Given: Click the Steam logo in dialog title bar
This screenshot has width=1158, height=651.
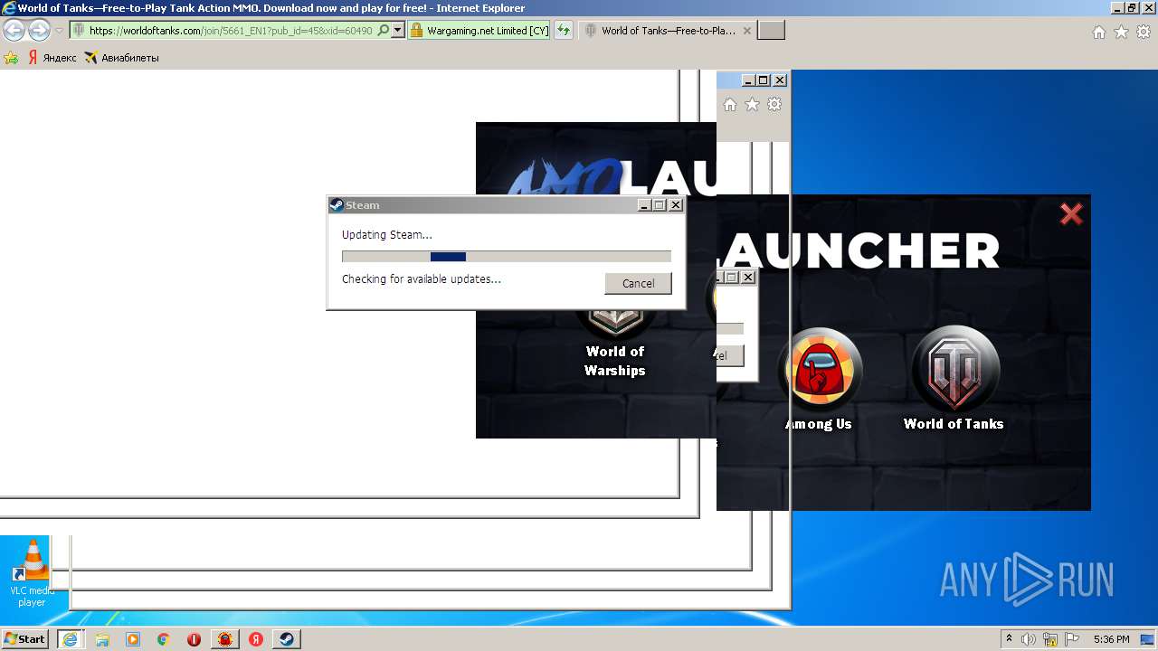Looking at the screenshot, I should [337, 205].
